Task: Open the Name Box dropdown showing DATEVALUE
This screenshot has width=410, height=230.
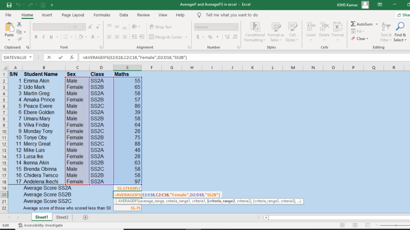Action: pos(30,57)
